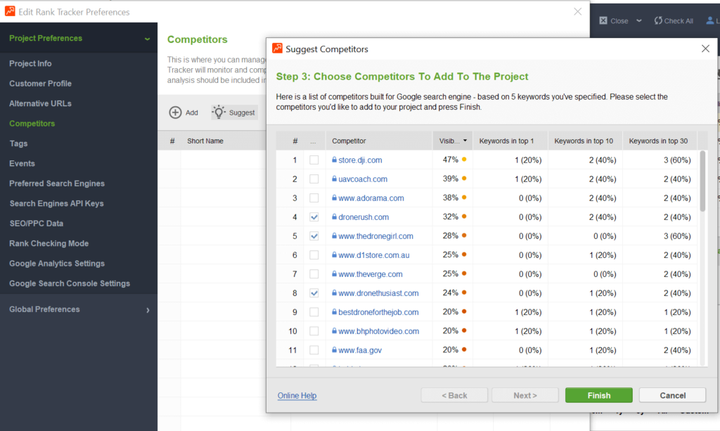The width and height of the screenshot is (720, 431).
Task: Open the Customer Profile preferences page
Action: 40,84
